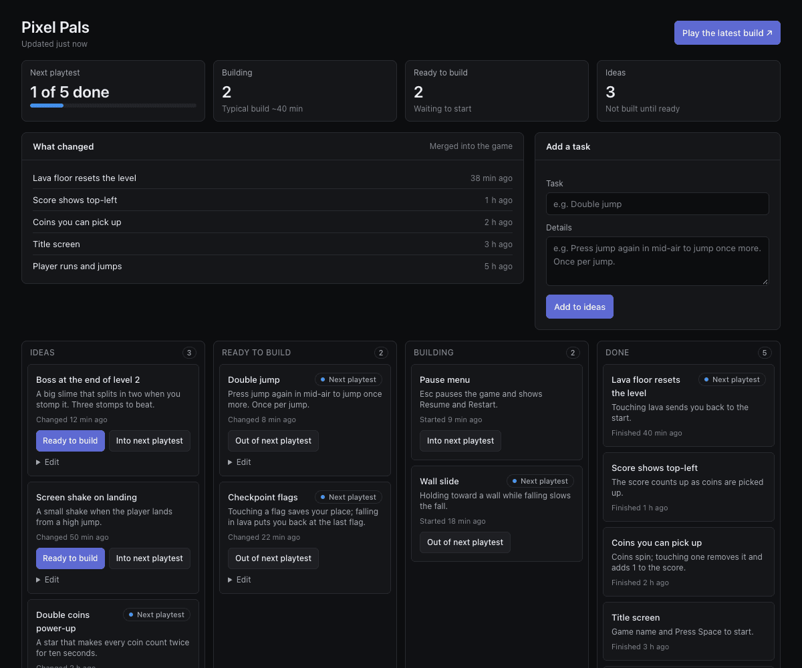Click 'Typical build ~40 min' text
Viewport: 802px width, 668px height.
262,108
